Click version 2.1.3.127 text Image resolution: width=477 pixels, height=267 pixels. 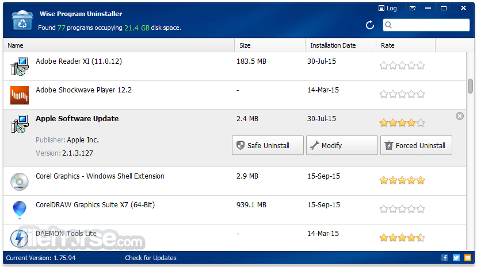click(x=78, y=153)
